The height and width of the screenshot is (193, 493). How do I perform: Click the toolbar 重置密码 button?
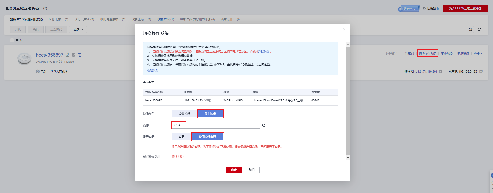pyautogui.click(x=56, y=29)
